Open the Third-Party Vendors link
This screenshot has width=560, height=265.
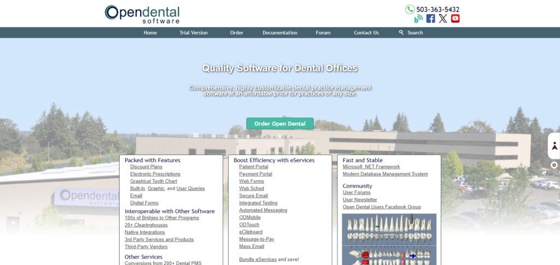(146, 247)
